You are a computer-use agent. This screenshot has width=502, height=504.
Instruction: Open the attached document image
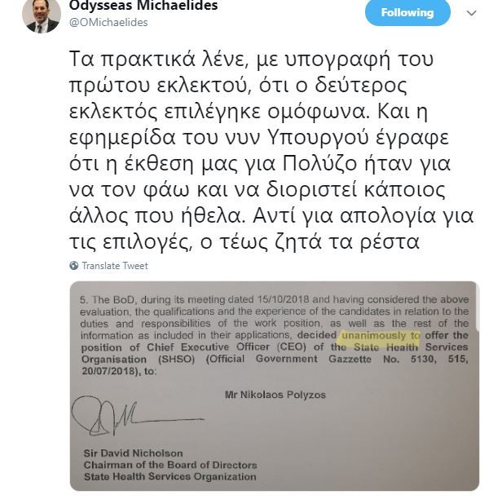[x=275, y=386]
